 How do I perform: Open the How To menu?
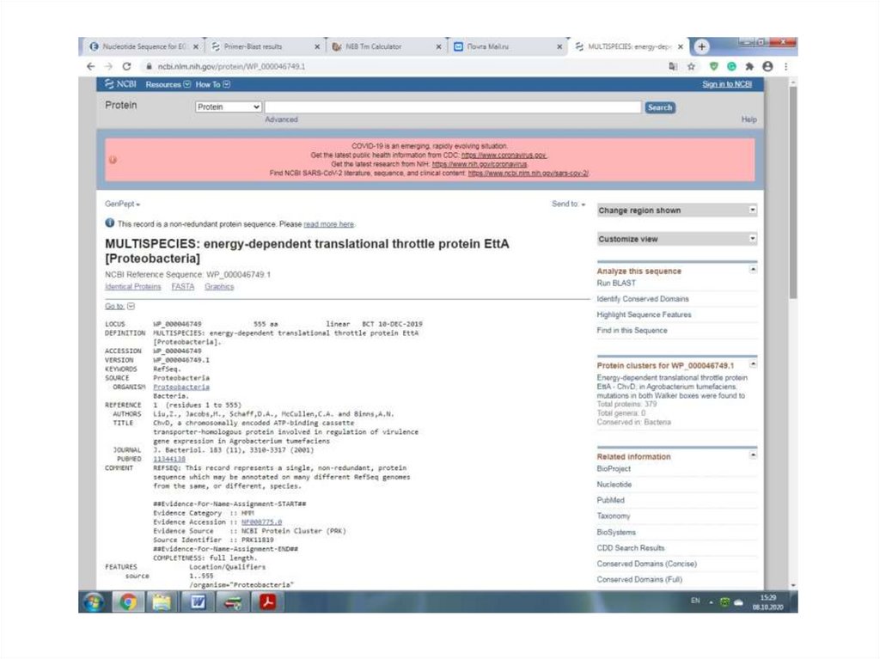point(213,84)
